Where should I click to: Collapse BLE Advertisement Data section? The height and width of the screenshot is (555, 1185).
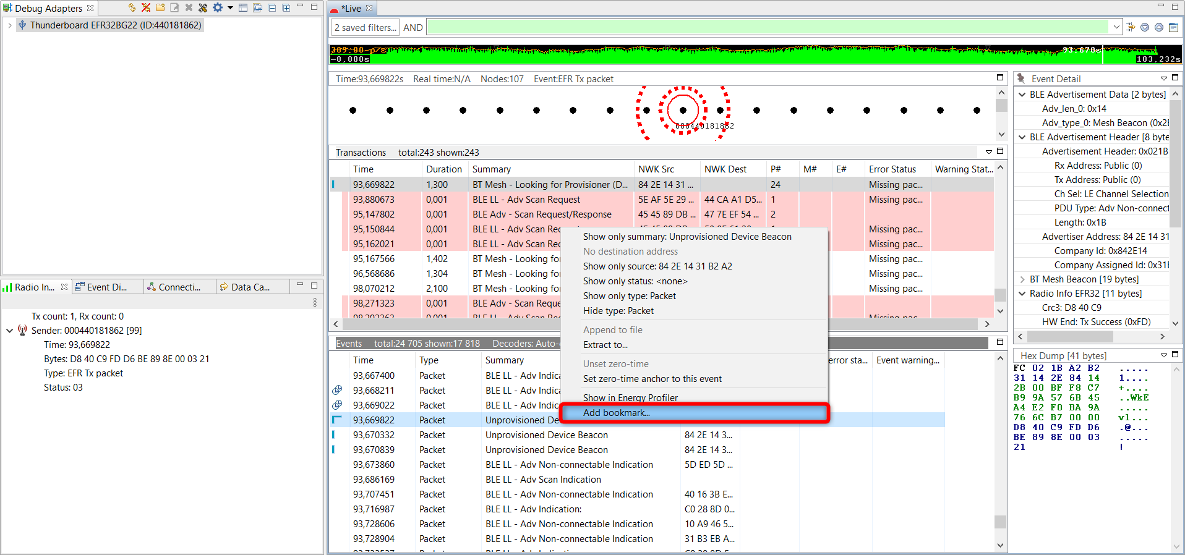[x=1022, y=95]
